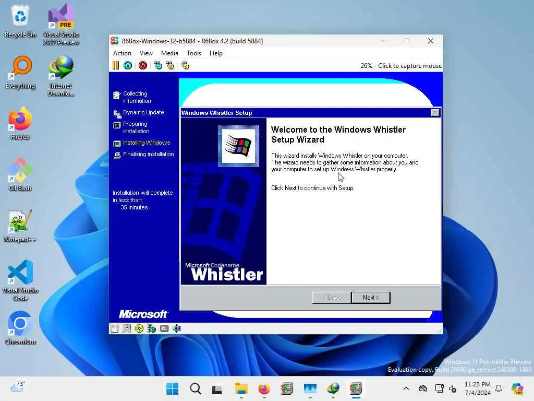Click the 'Installing Windows' setup step

pos(147,143)
